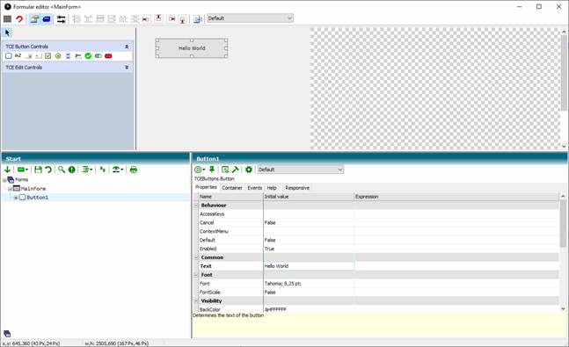Click the Cancel property row name
The image size is (569, 347).
pos(207,222)
